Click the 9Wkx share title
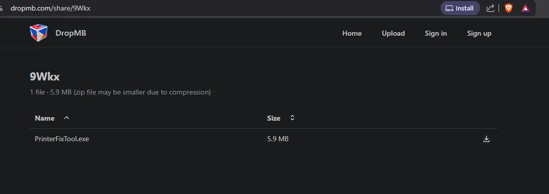The width and height of the screenshot is (549, 194). pos(44,77)
